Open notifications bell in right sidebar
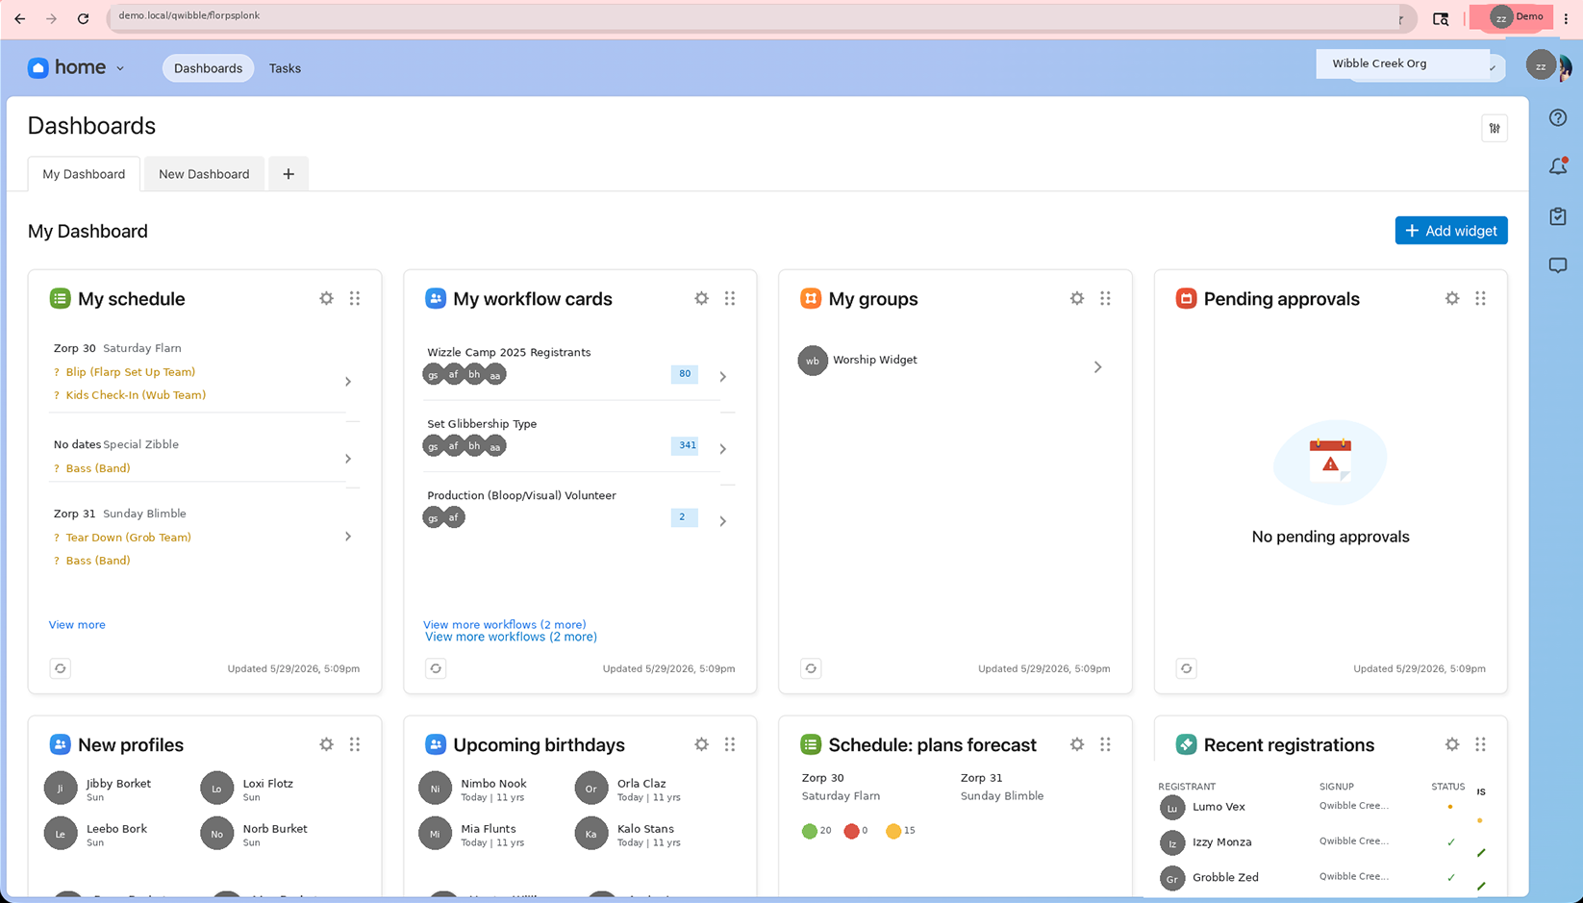 [x=1558, y=166]
